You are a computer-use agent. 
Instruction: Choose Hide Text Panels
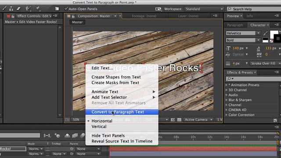[122, 136]
